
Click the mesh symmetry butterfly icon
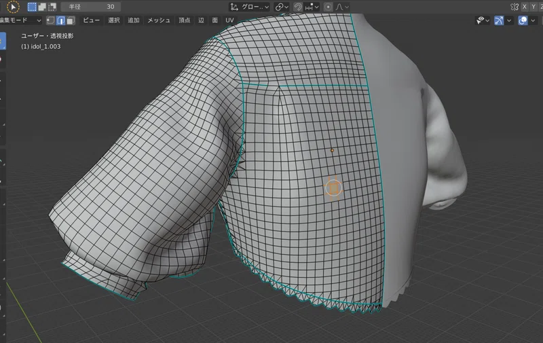tap(514, 7)
